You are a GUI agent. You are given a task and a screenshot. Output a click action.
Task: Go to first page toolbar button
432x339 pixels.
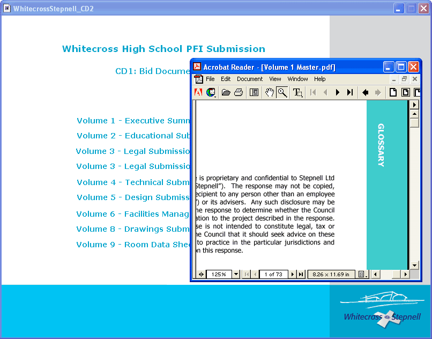click(313, 92)
